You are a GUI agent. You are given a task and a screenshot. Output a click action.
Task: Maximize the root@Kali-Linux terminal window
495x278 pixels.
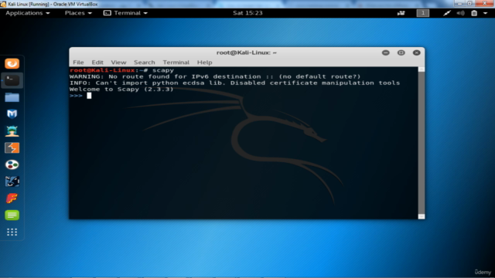401,53
